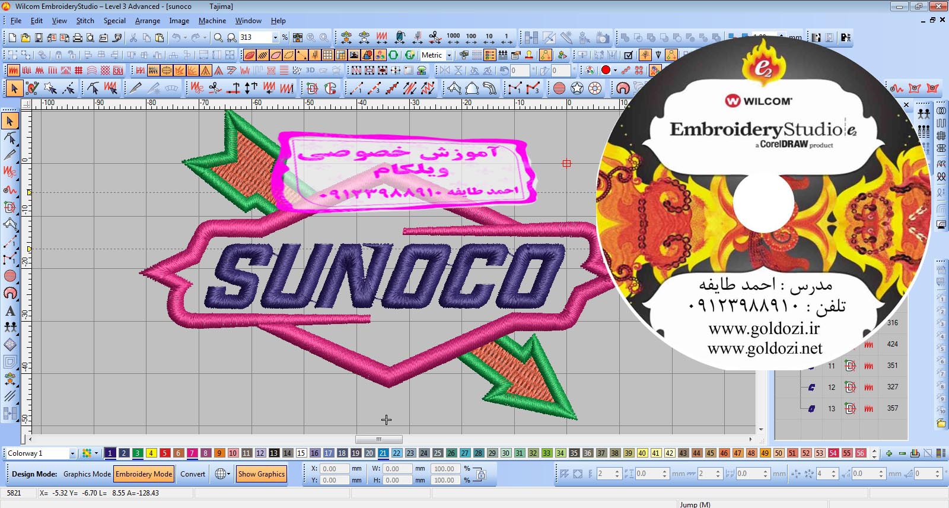Viewport: 949px width, 508px height.
Task: Pick the grid-pattern fill stitch icon
Action: [x=79, y=71]
